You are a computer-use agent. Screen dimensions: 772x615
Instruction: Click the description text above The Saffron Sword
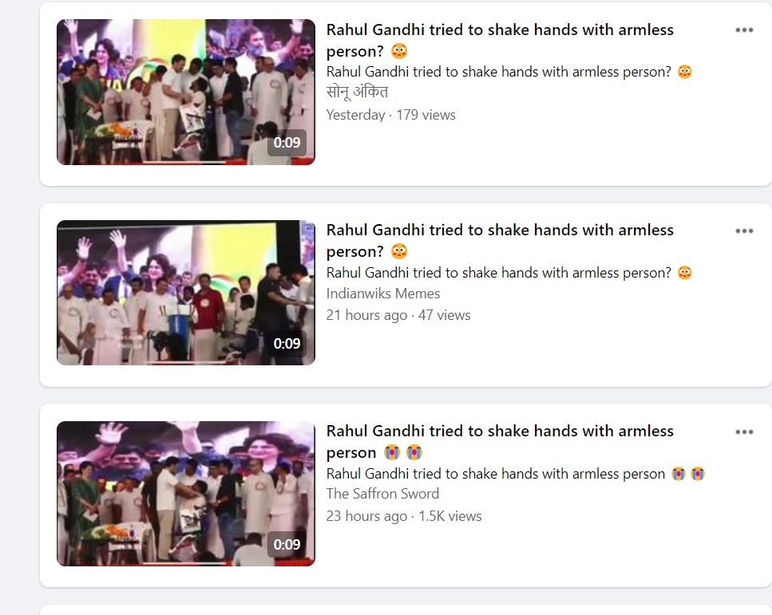(x=516, y=474)
